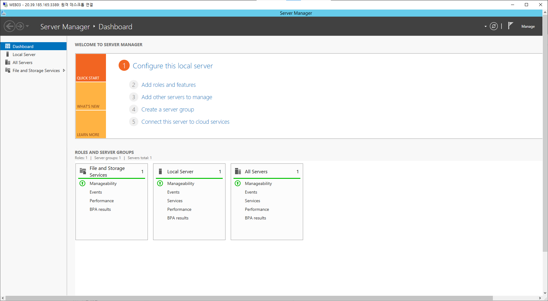
Task: Click green Manageability icon in All Servers tile
Action: [238, 183]
